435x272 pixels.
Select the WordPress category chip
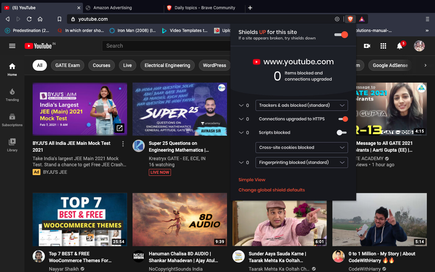click(x=214, y=65)
